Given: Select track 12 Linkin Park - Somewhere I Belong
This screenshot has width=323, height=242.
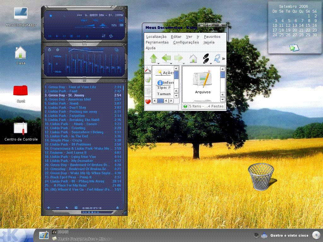Looking at the screenshot, I should coord(83,132).
